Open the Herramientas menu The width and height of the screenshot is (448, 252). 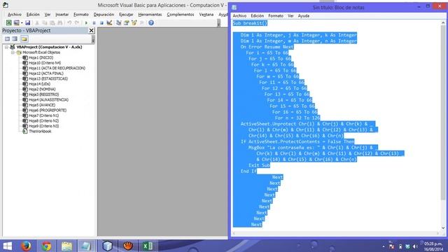(x=150, y=14)
